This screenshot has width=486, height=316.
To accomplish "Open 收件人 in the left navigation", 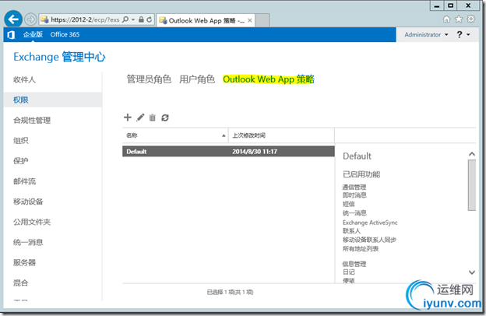I will [24, 79].
